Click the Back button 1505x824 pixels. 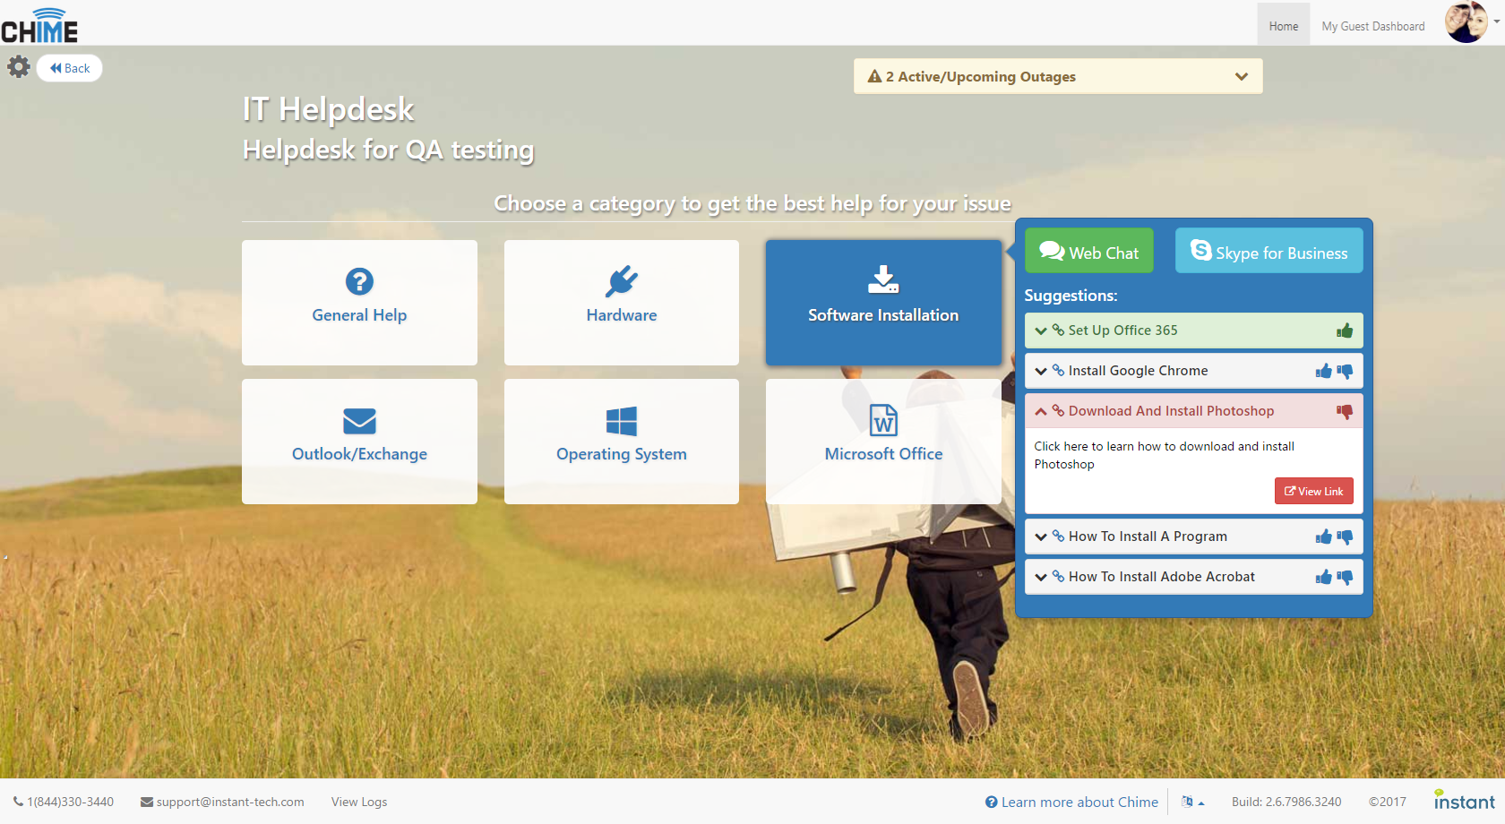70,68
